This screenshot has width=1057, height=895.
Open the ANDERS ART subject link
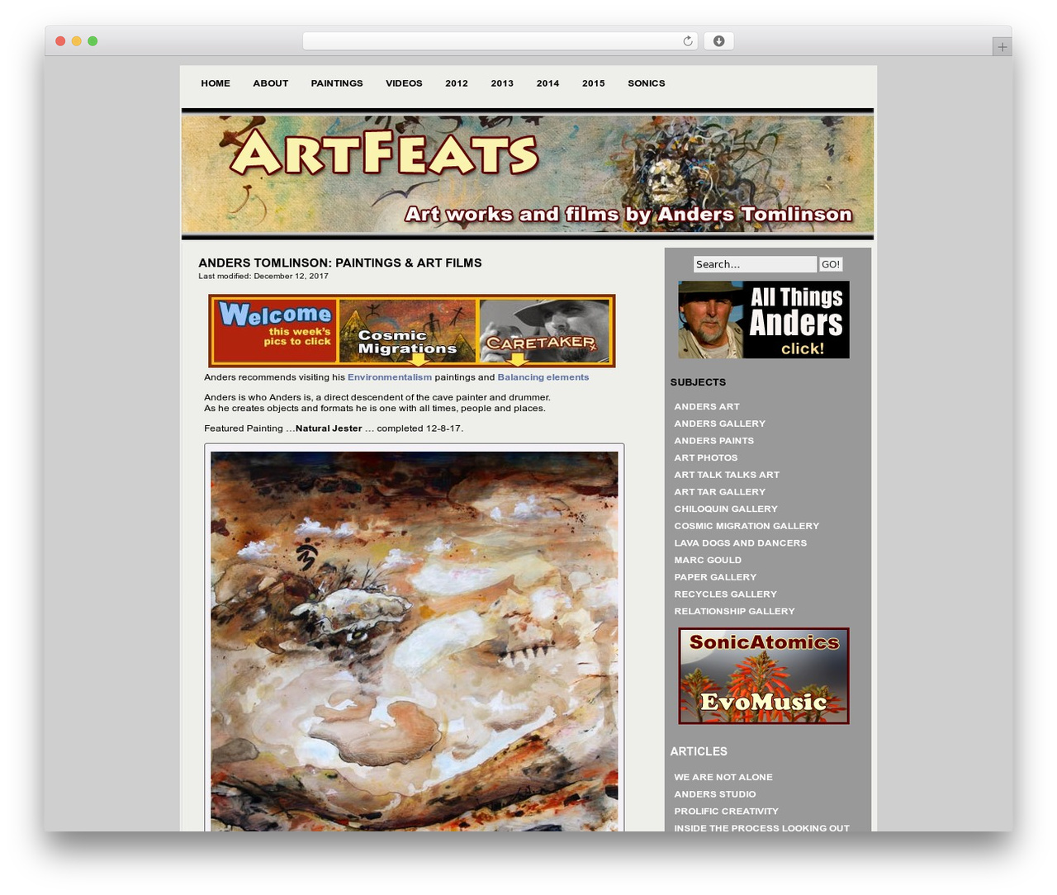[x=707, y=406]
